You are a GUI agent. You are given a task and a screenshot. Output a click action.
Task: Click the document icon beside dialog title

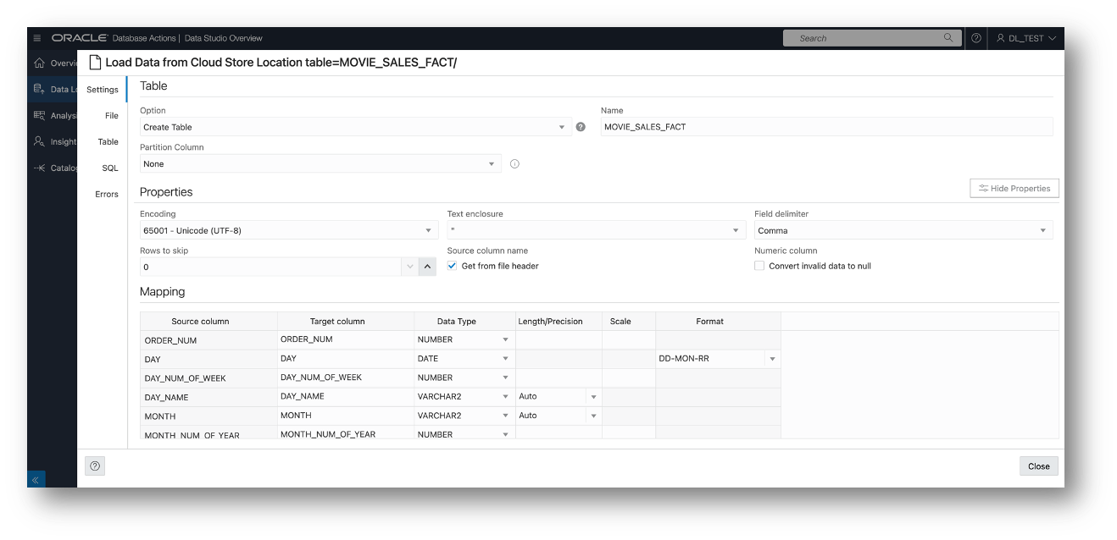pos(95,63)
